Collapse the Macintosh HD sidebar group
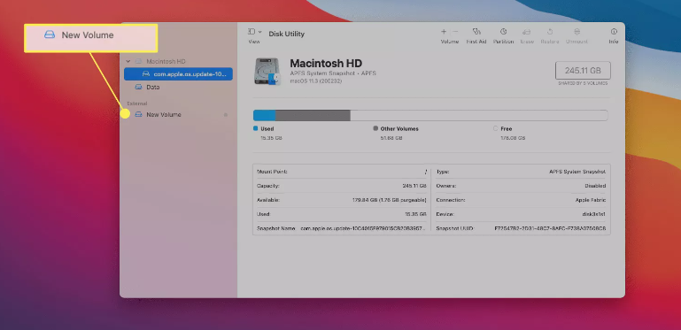Viewport: 681px width, 330px height. click(128, 62)
